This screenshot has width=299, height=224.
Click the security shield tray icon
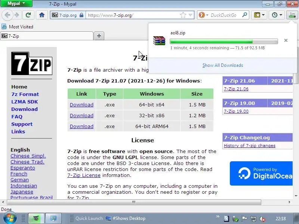pos(235,219)
